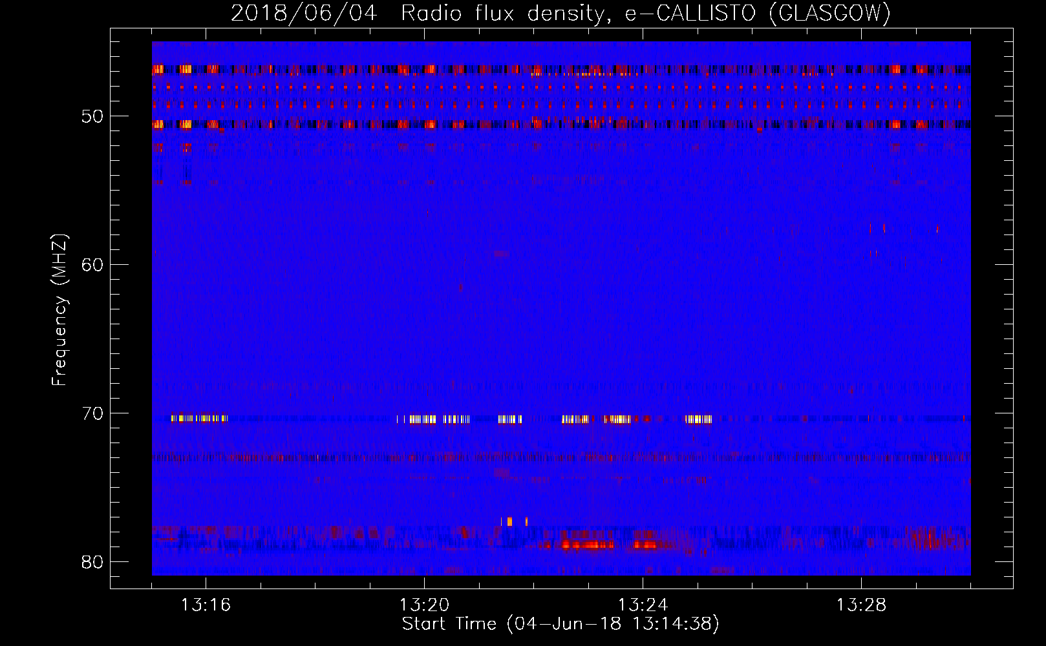Select the 'Frequency (MHZ)' axis label
The height and width of the screenshot is (646, 1046).
[x=59, y=310]
